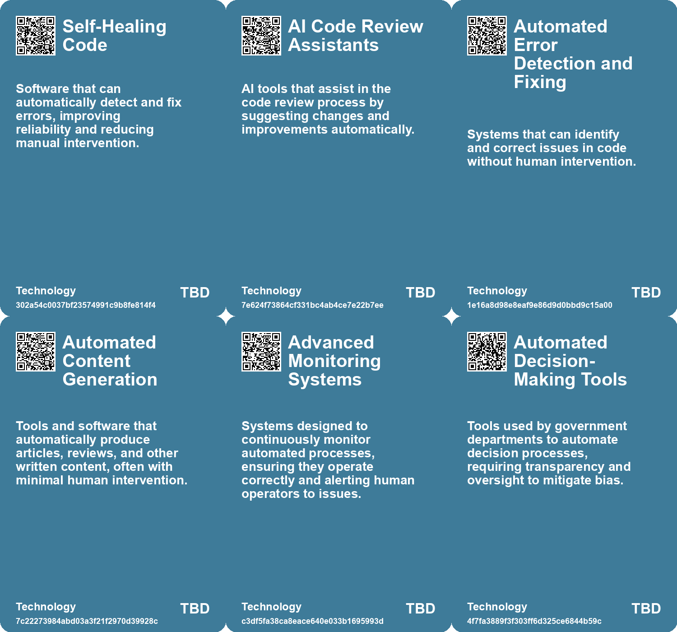677x632 pixels.
Task: Click Technology label on Automated Decision-Making Tools card
Action: pos(497,607)
